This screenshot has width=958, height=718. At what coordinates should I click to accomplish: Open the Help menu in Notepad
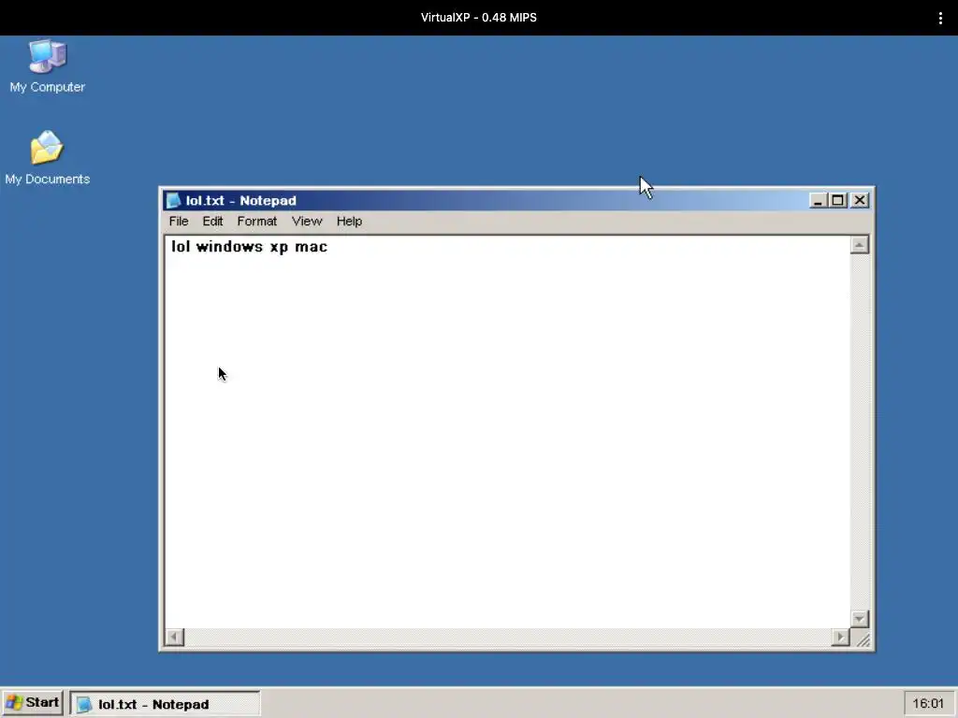coord(350,221)
